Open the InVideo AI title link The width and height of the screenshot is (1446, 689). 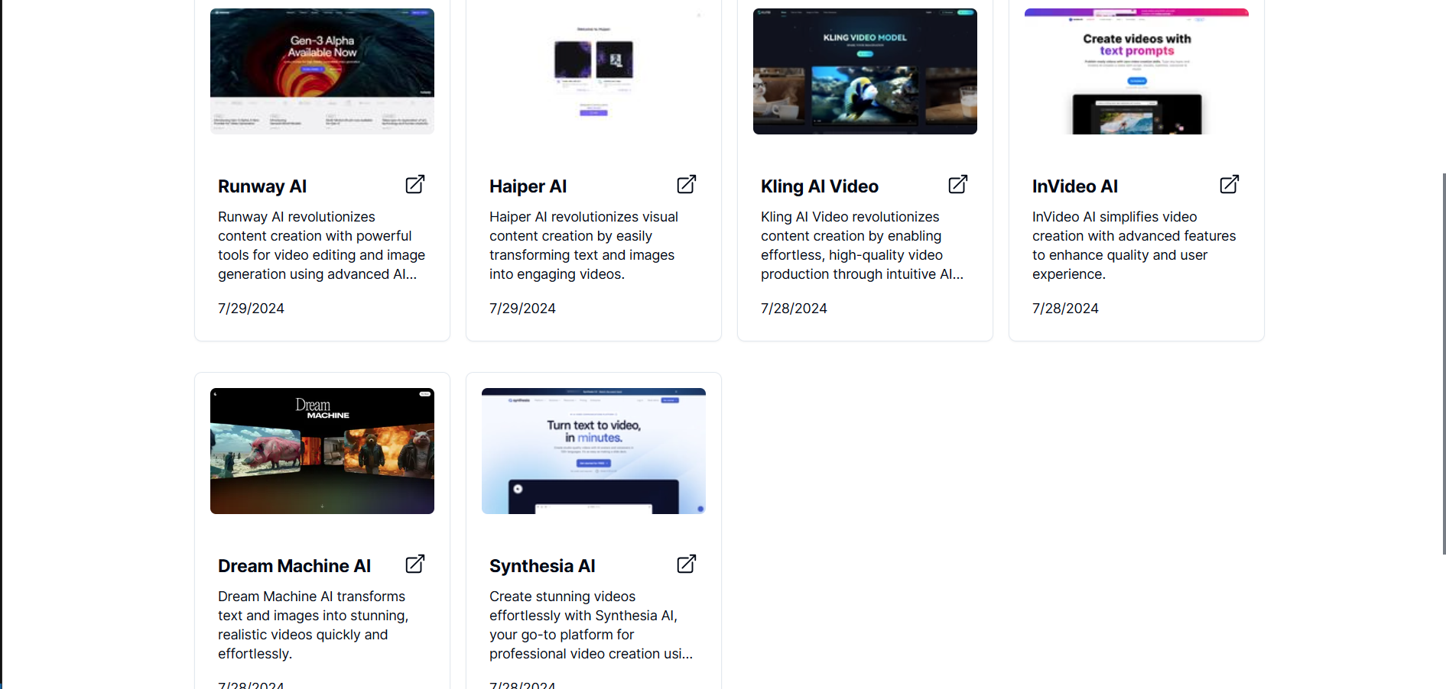click(1074, 186)
